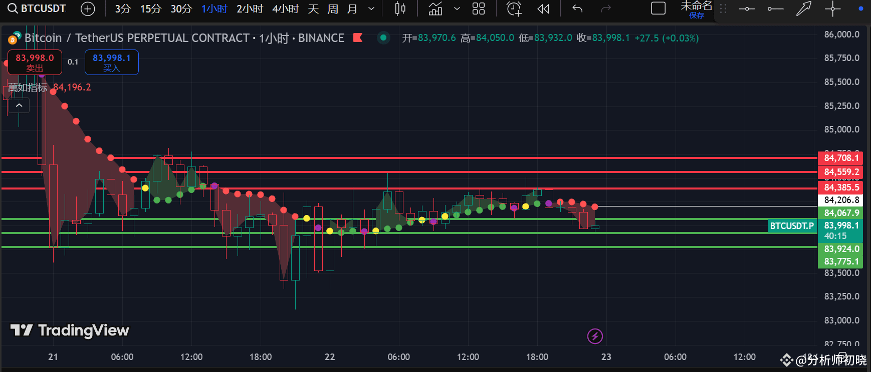Click the red flag beside BINANCE title
Image resolution: width=871 pixels, height=372 pixels.
(358, 37)
